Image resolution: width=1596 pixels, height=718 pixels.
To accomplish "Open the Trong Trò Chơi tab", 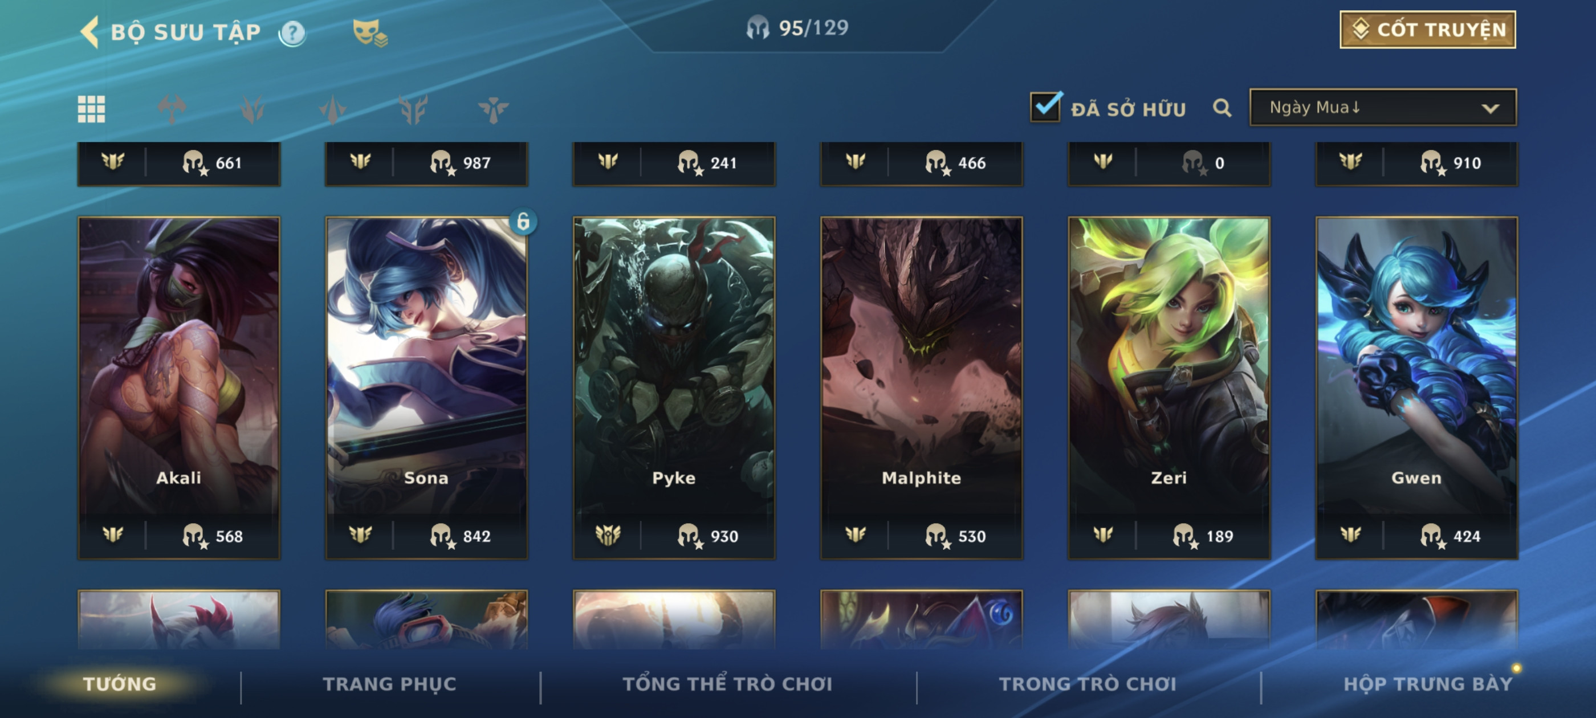I will (1088, 684).
